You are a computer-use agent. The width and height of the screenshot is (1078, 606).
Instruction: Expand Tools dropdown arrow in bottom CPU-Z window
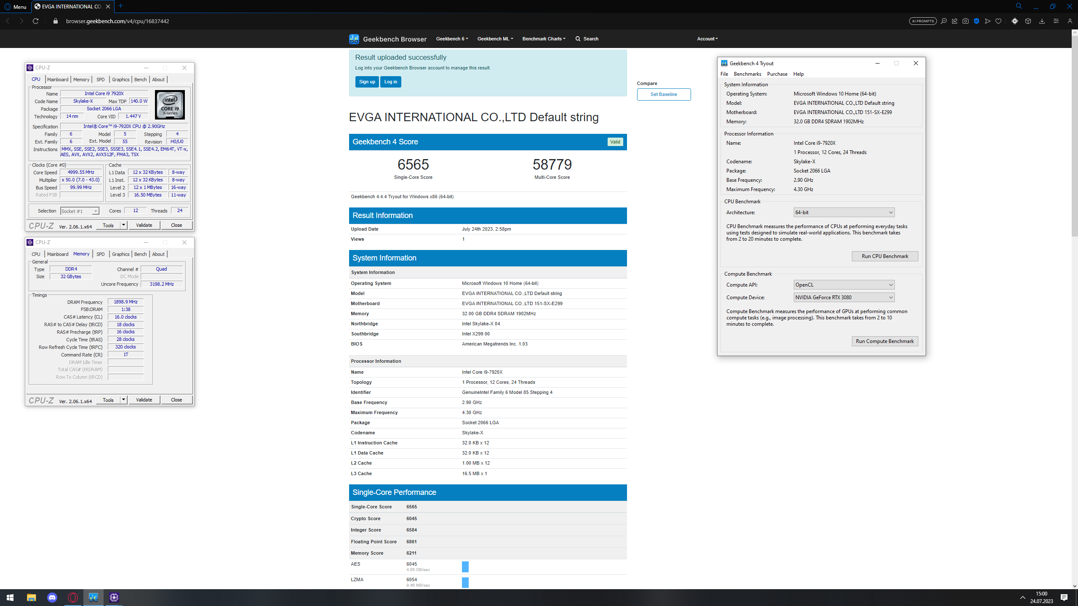click(x=123, y=400)
